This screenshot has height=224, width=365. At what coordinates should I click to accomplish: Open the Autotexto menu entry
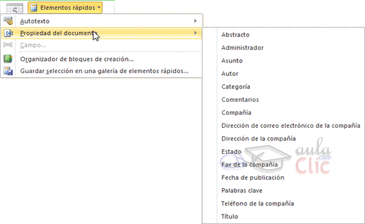pos(101,21)
